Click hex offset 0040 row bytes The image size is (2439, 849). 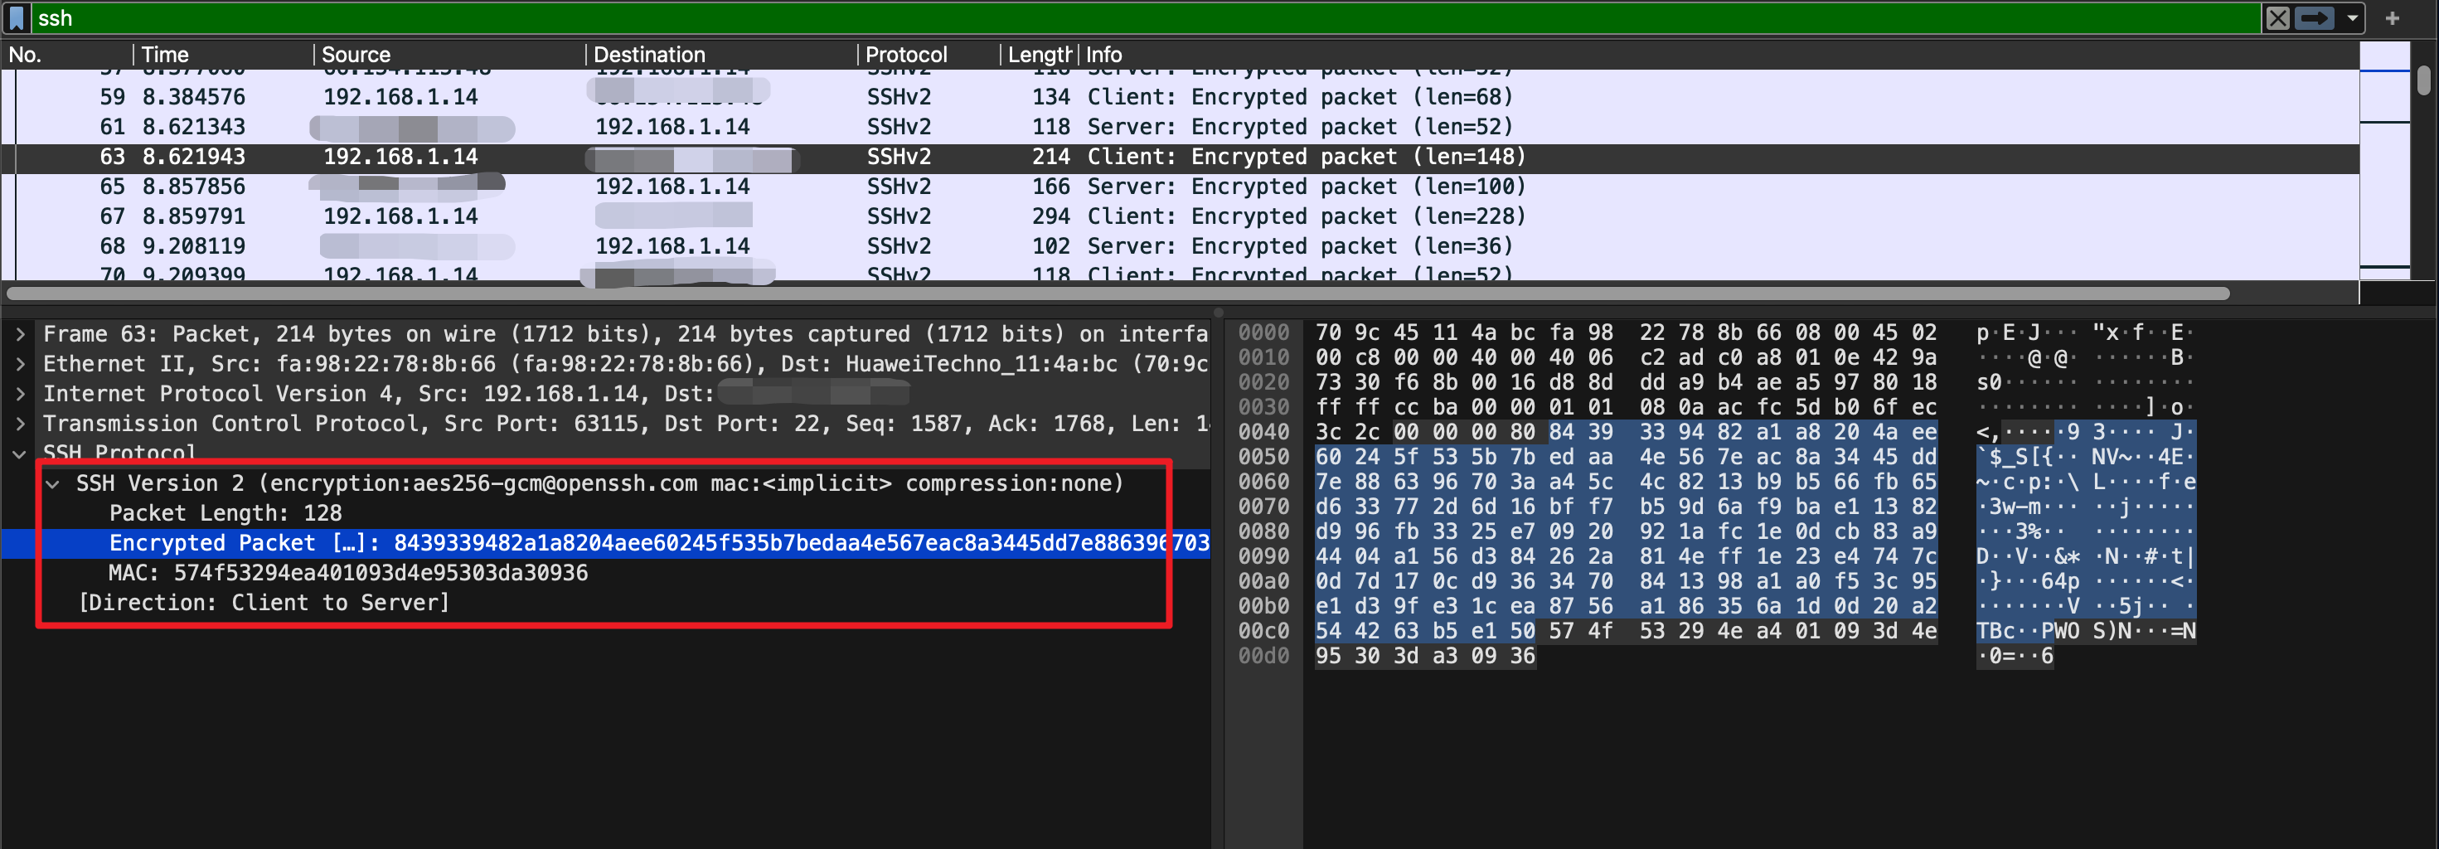pyautogui.click(x=1625, y=433)
